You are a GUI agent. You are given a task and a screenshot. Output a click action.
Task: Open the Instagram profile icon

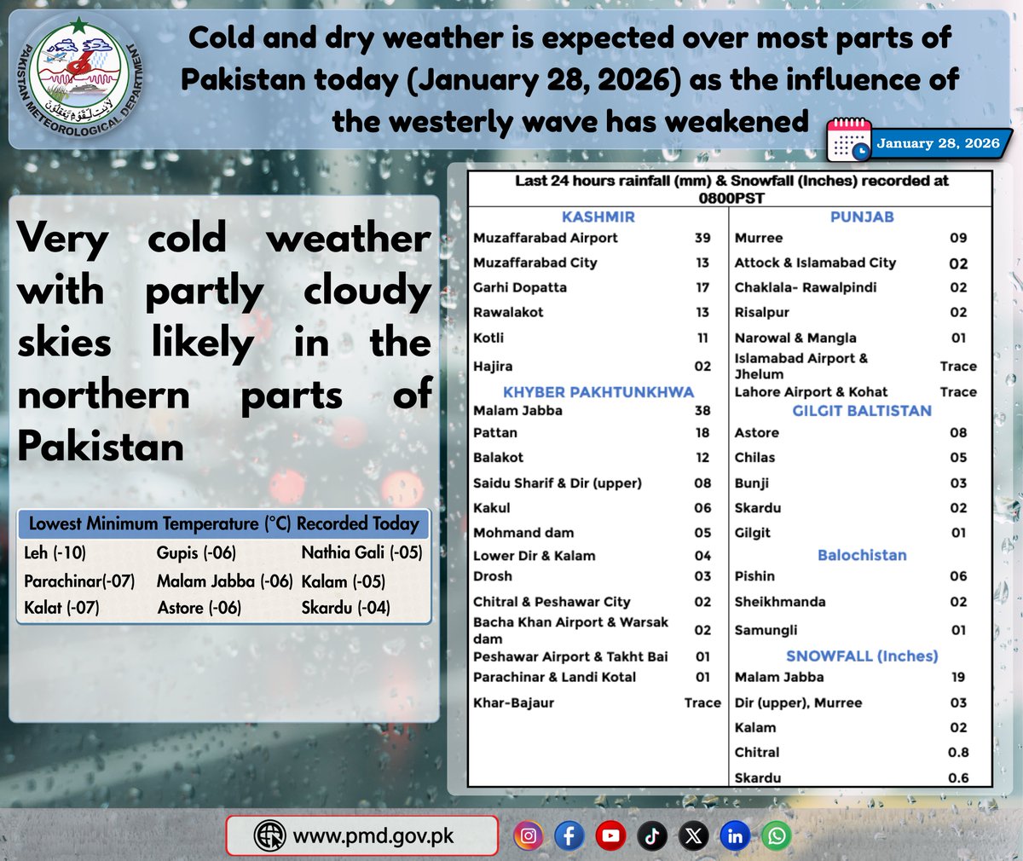point(529,836)
